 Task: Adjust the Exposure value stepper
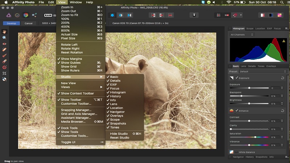click(x=282, y=88)
